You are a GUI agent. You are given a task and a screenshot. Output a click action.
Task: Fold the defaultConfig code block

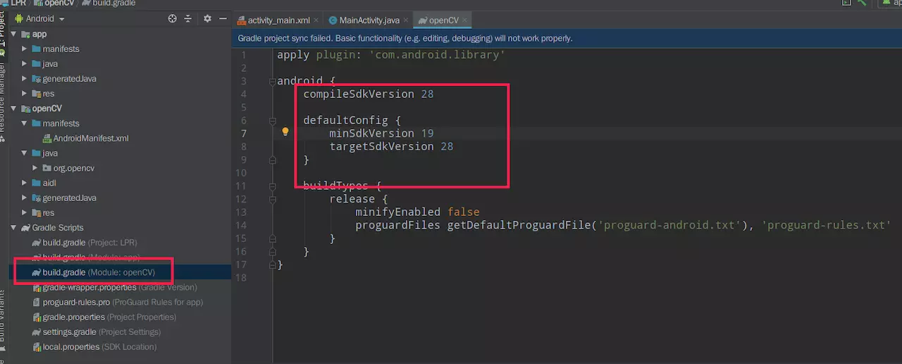click(x=273, y=121)
